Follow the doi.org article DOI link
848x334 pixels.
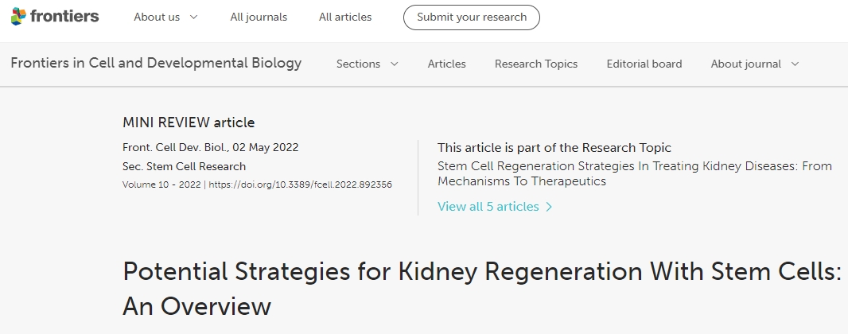[x=300, y=184]
